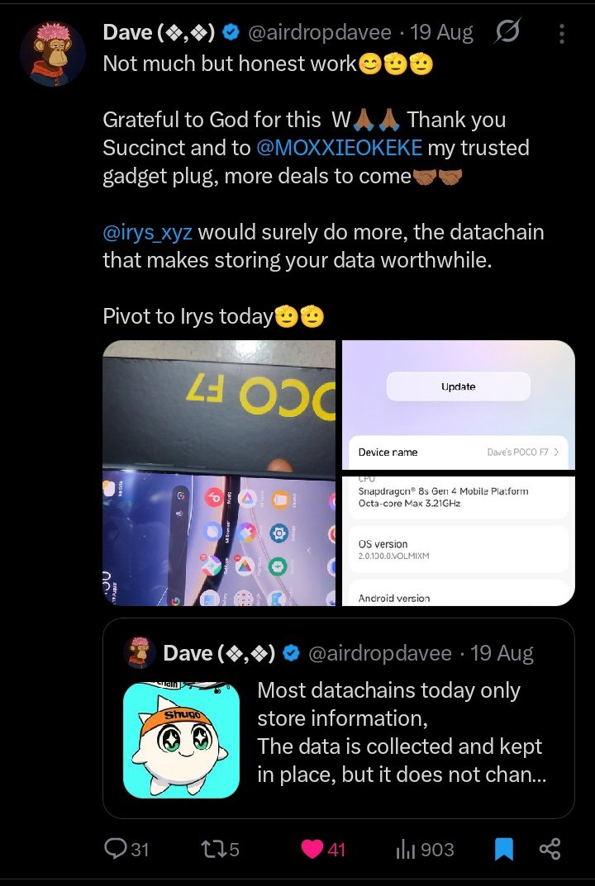Open the @irys_xyz mention link
The width and height of the screenshot is (595, 886).
tap(148, 232)
